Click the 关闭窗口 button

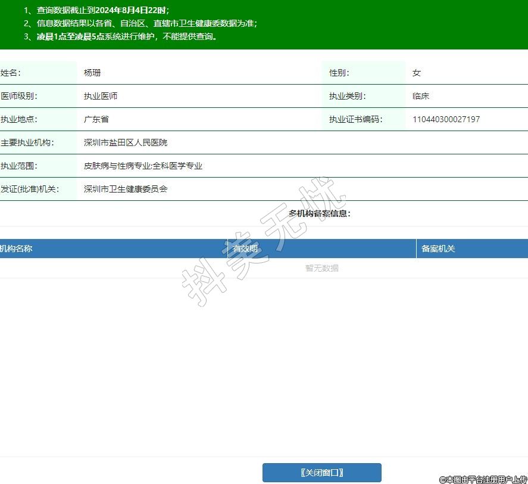pos(321,473)
